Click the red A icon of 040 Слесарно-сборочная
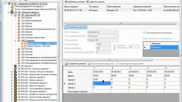 pos(19,38)
